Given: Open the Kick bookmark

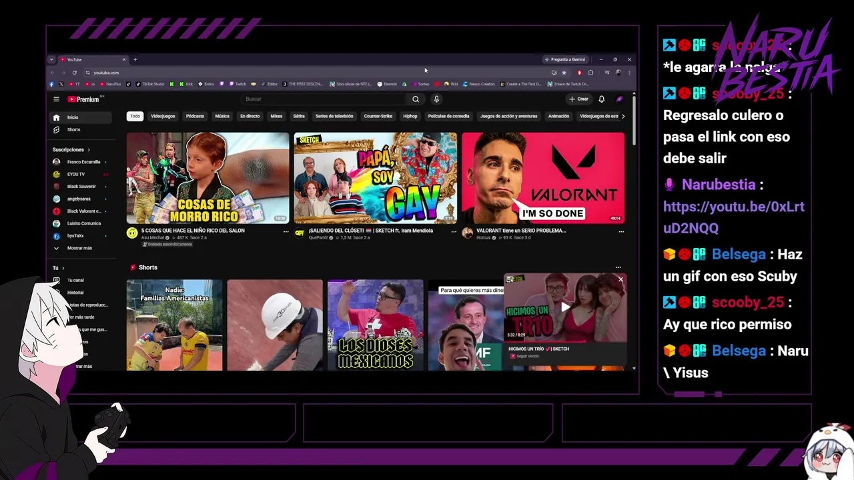Looking at the screenshot, I should [x=185, y=84].
